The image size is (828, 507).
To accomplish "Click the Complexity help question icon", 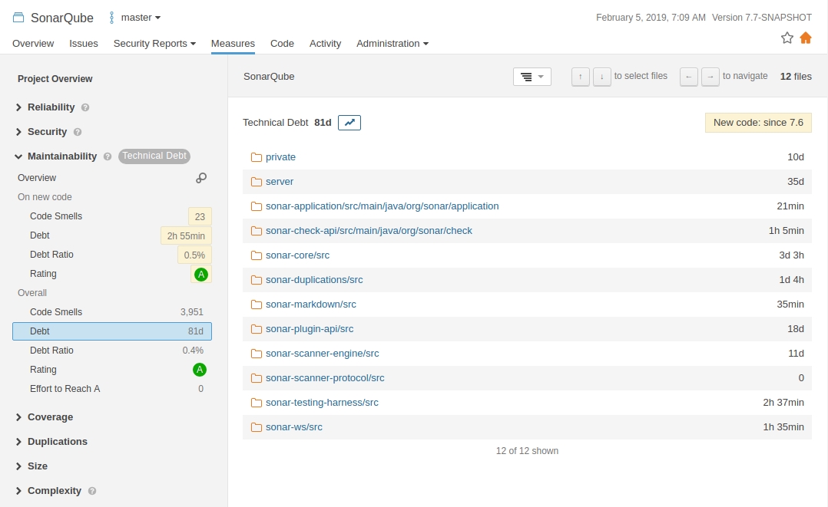I will [92, 491].
